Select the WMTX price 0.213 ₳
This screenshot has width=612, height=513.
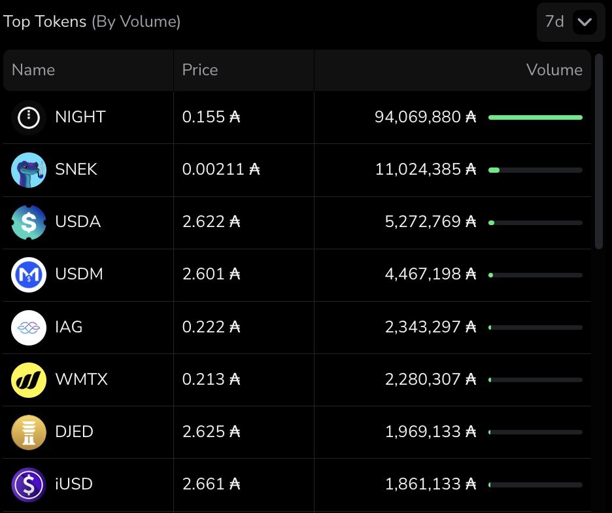[211, 379]
